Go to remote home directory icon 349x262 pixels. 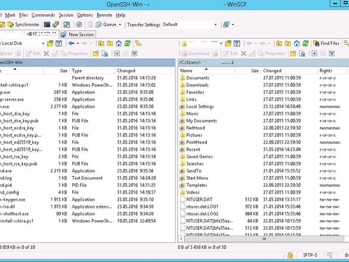tap(296, 43)
